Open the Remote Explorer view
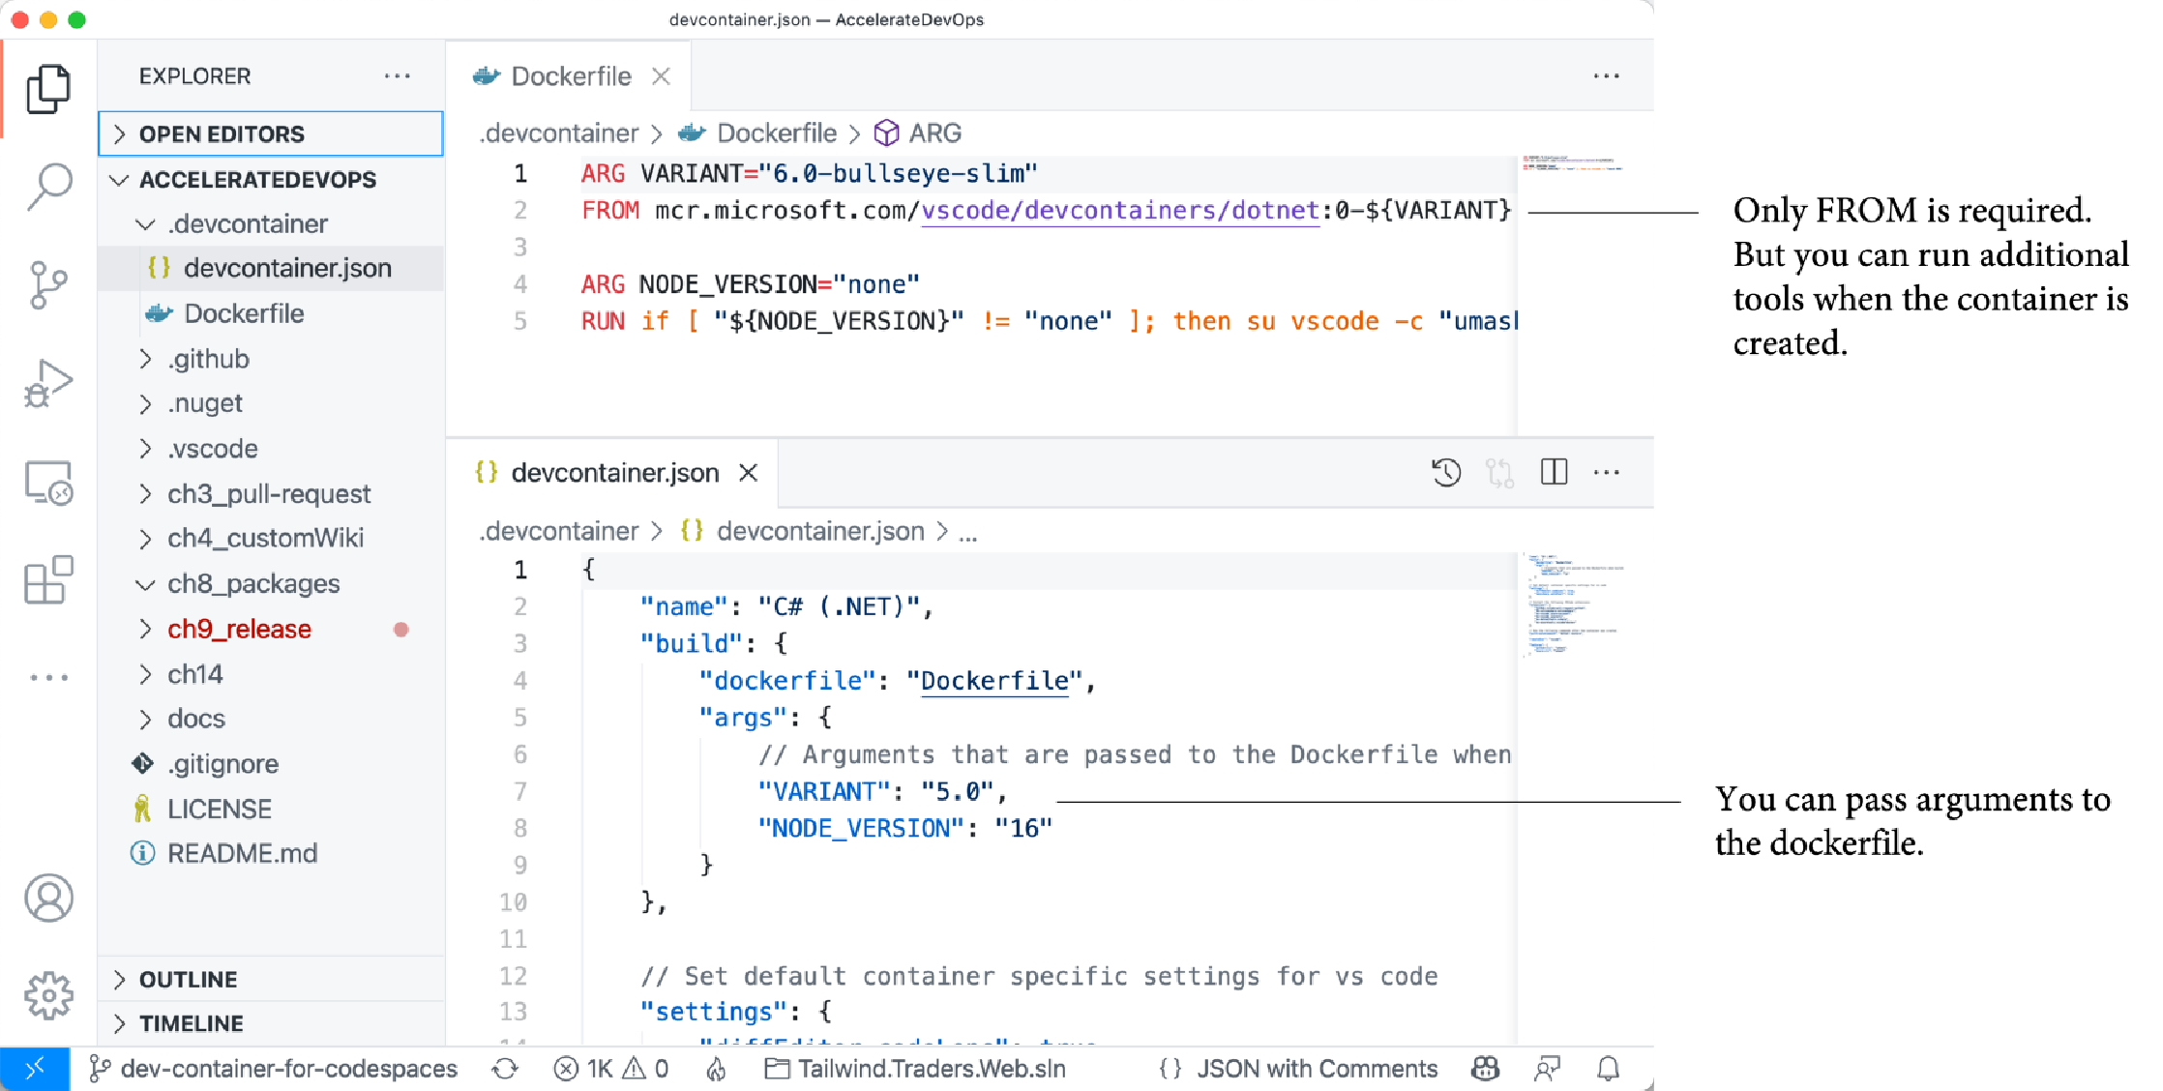This screenshot has width=2163, height=1091. coord(48,482)
